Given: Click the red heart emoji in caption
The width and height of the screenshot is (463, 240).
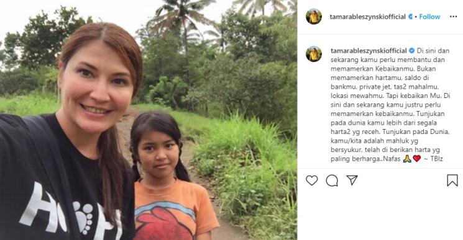Looking at the screenshot, I should [x=416, y=159].
